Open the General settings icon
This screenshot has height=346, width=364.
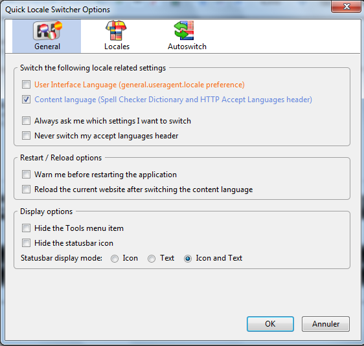pyautogui.click(x=47, y=31)
